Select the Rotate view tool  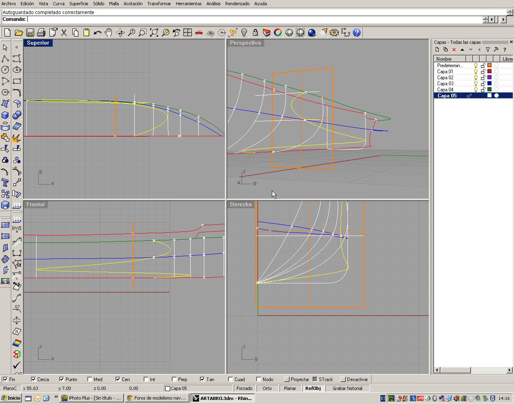[120, 33]
